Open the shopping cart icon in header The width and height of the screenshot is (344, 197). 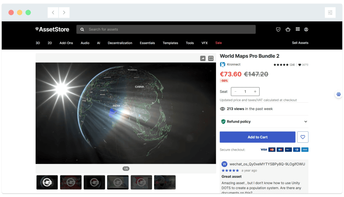tap(288, 29)
